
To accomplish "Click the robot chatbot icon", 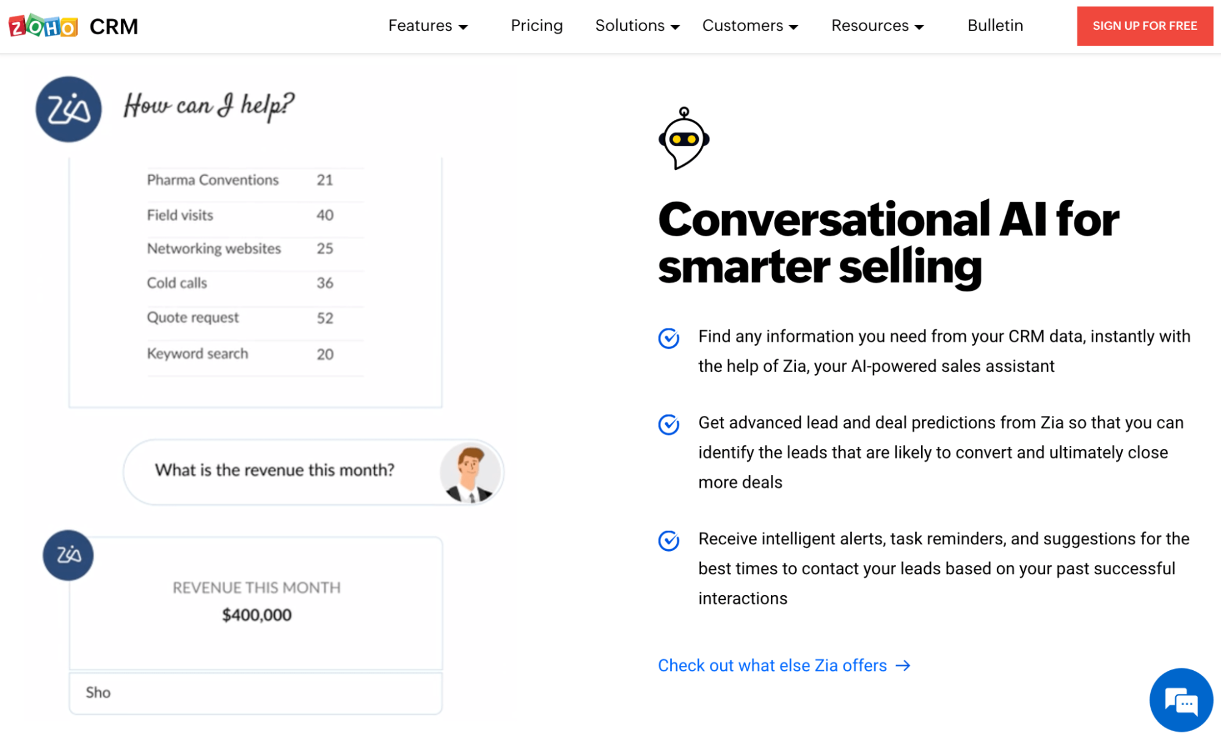I will point(684,139).
